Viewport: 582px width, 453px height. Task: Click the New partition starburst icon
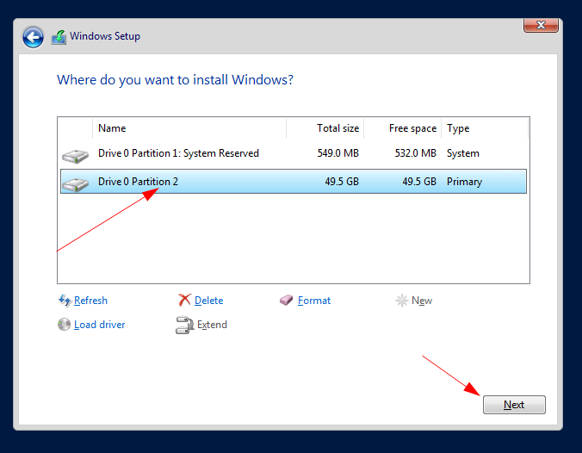coord(401,301)
